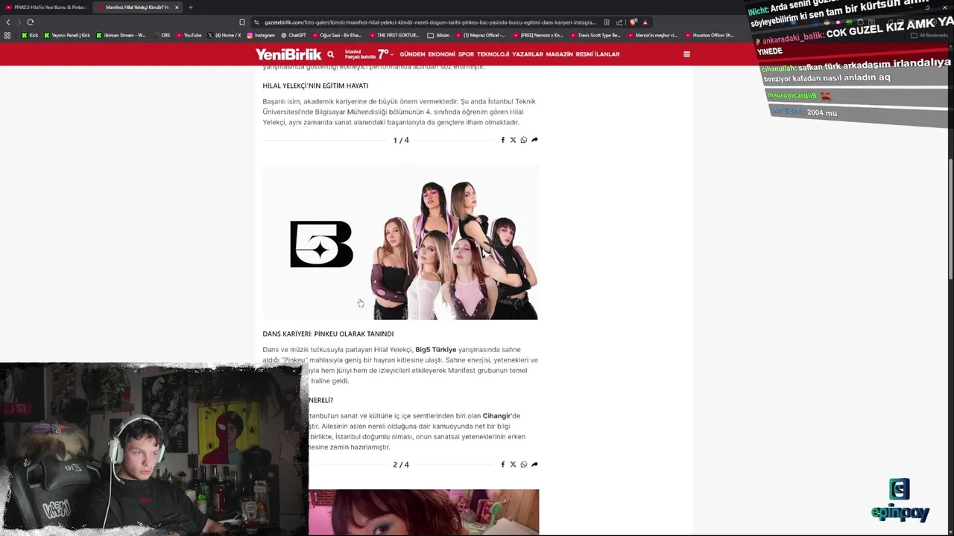Click the address bar URL field
Viewport: 954px width, 536px height.
pos(430,22)
